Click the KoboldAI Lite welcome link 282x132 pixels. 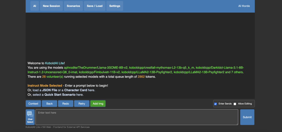(54, 63)
